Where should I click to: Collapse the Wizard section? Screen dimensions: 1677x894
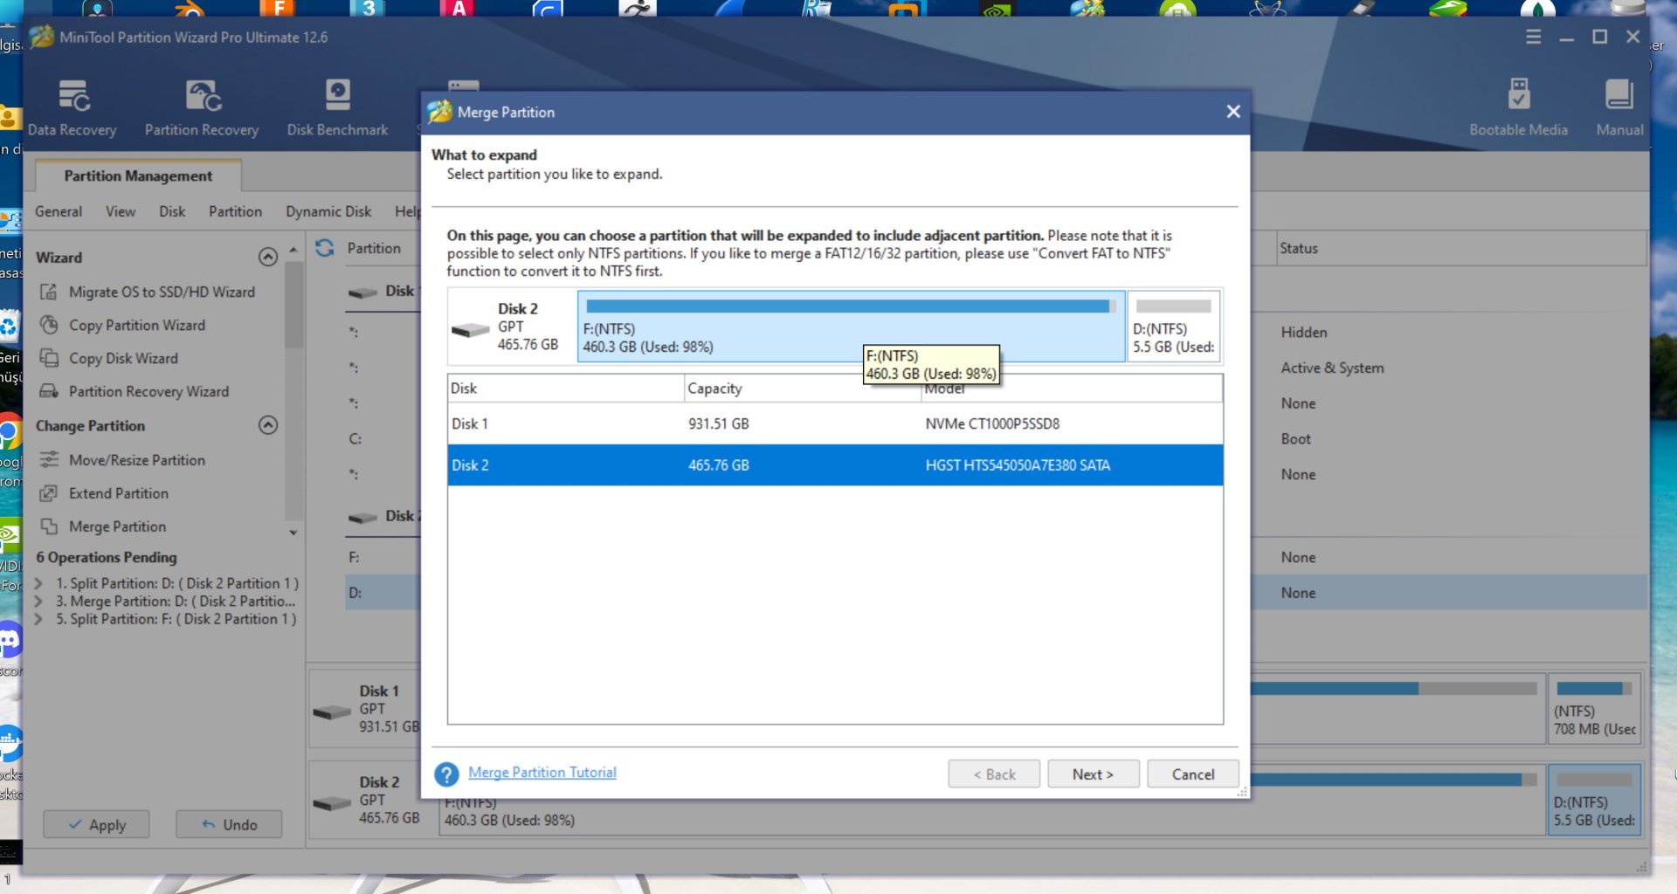268,257
